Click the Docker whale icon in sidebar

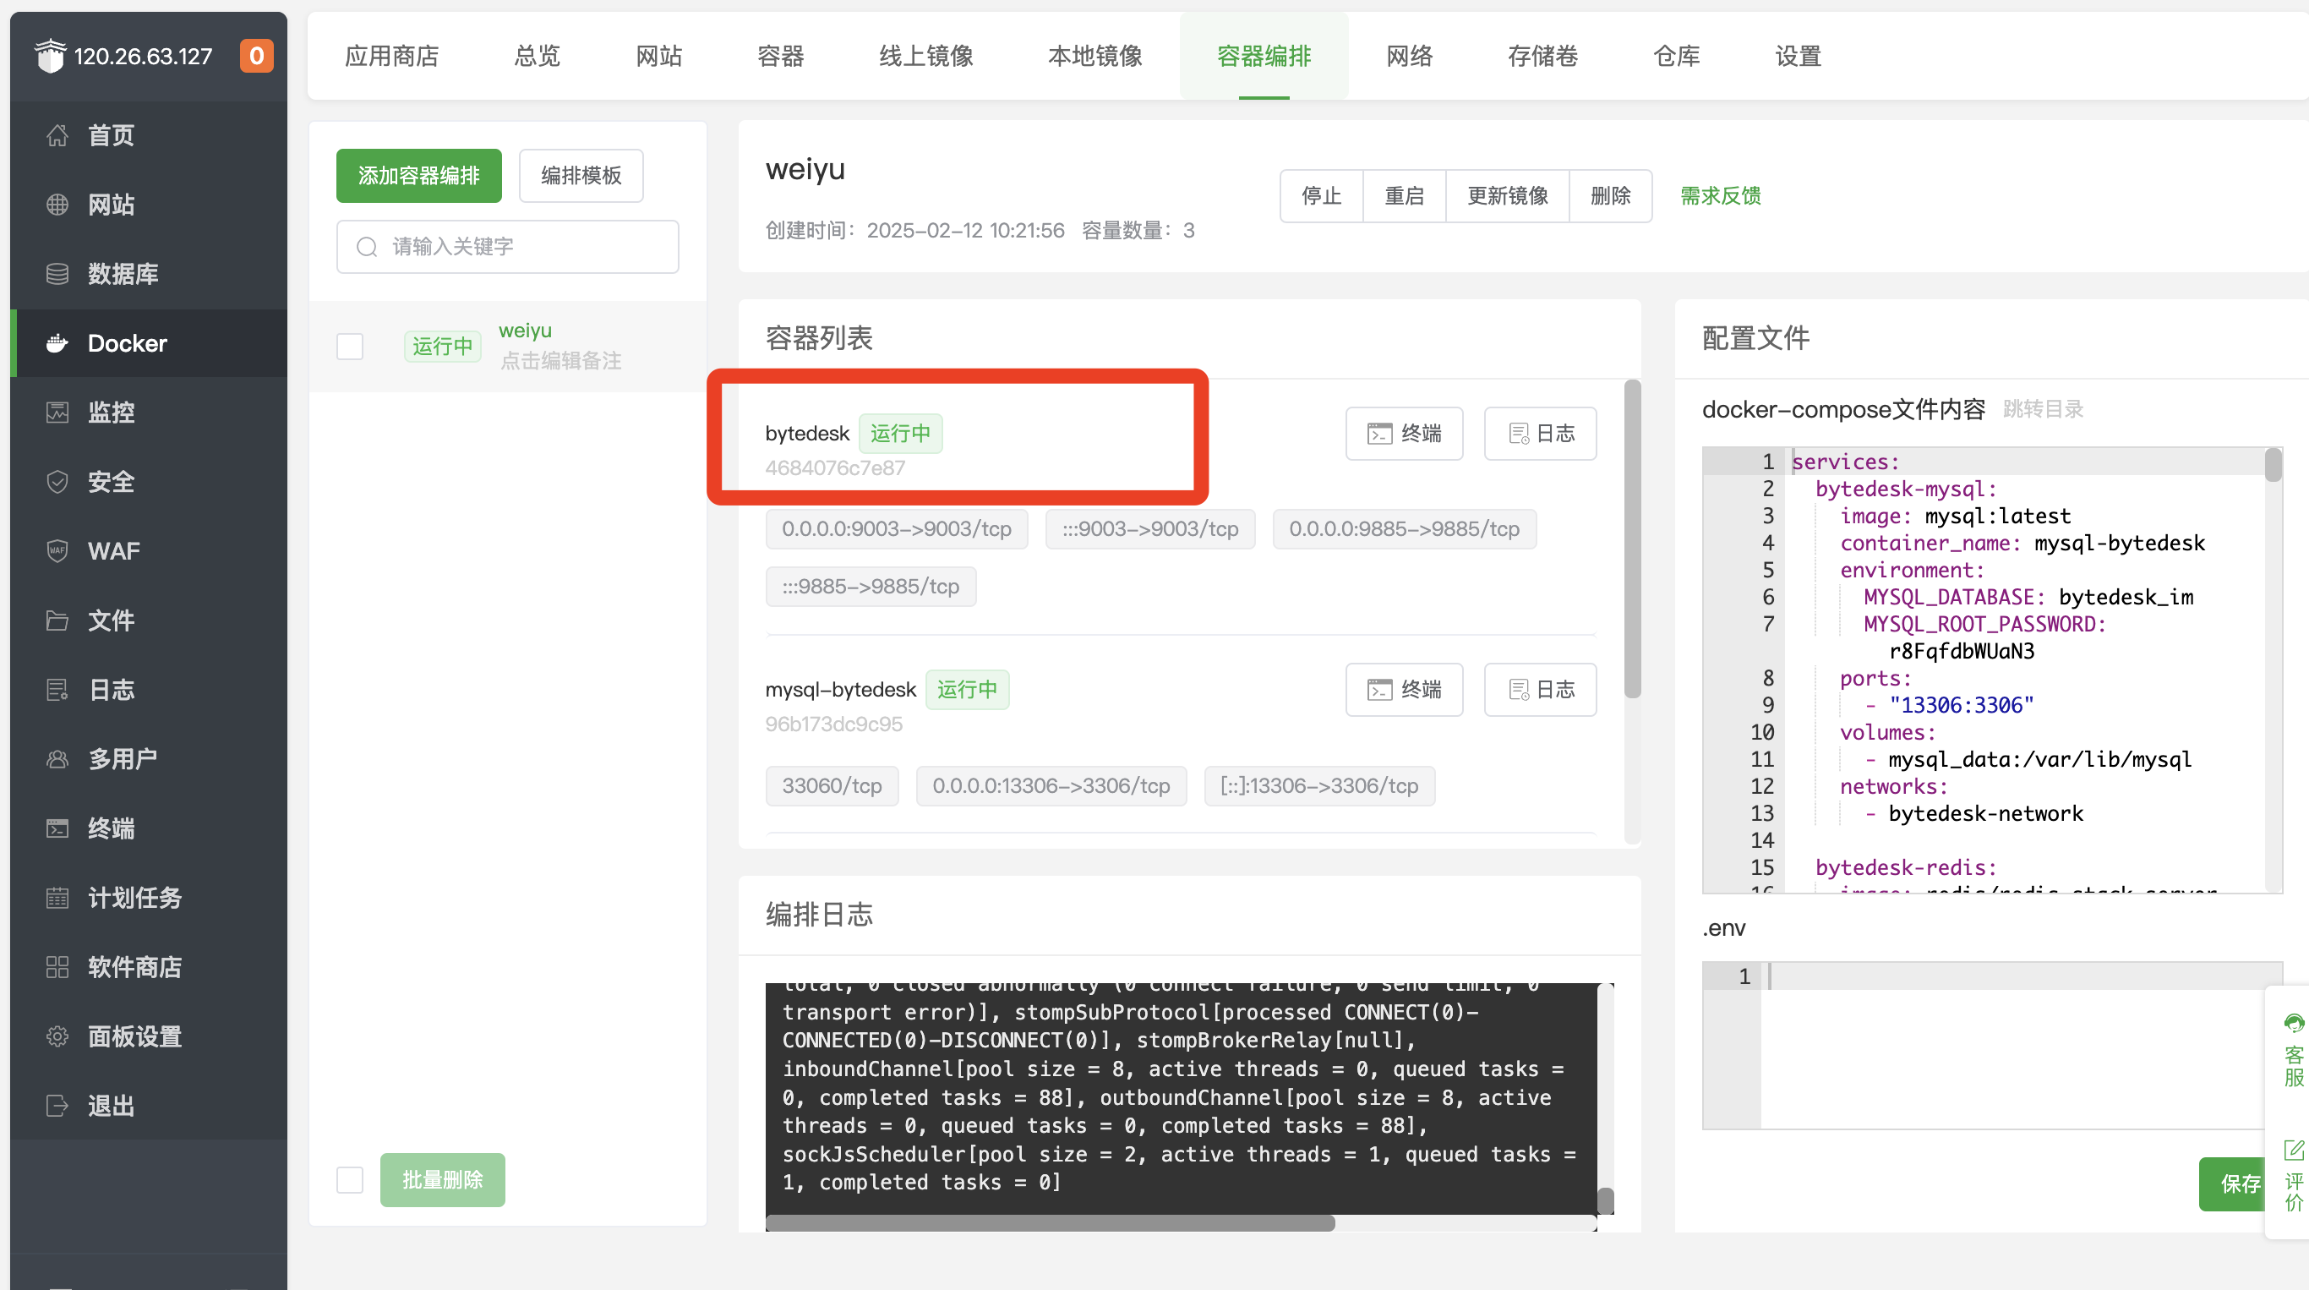click(x=57, y=342)
